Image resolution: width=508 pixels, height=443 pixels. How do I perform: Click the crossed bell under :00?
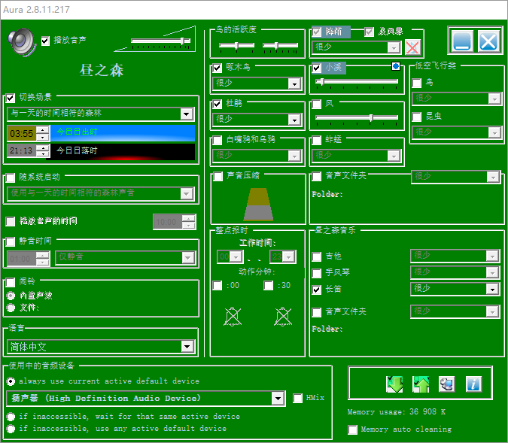click(x=233, y=317)
